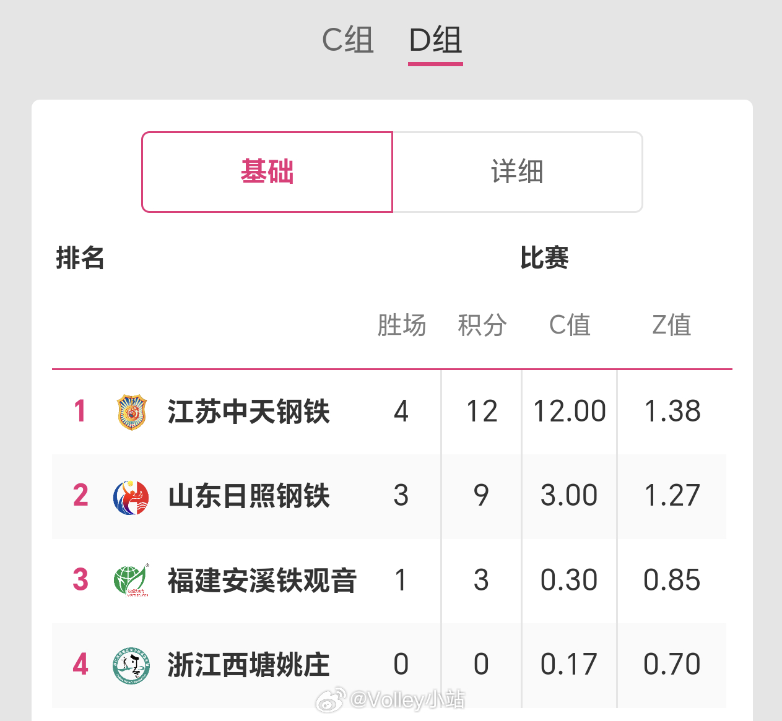Tap the shield icon next to rank 1
Viewport: 782px width, 721px height.
click(x=131, y=412)
